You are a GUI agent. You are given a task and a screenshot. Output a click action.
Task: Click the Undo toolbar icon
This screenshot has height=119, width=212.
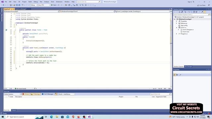(23, 5)
